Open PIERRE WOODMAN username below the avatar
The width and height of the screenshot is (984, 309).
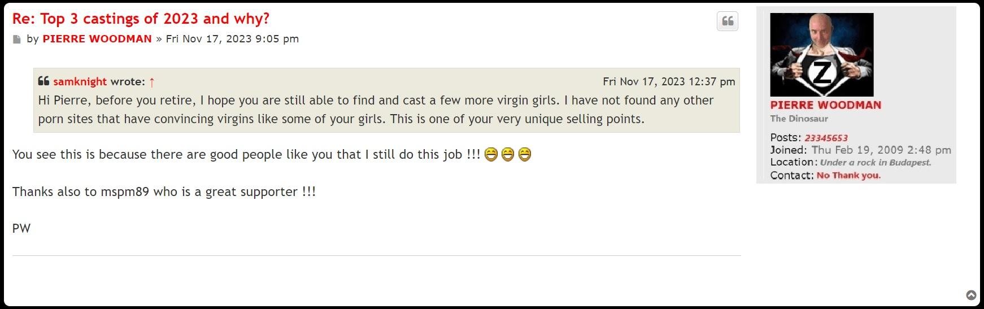coord(825,105)
